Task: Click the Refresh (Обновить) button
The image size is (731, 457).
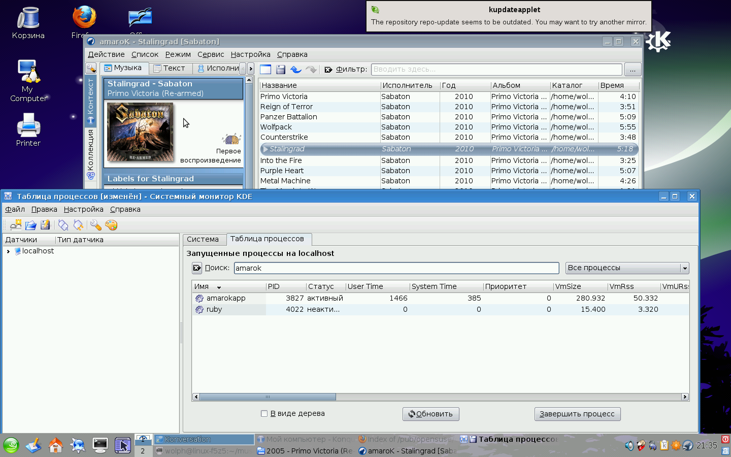Action: click(430, 414)
